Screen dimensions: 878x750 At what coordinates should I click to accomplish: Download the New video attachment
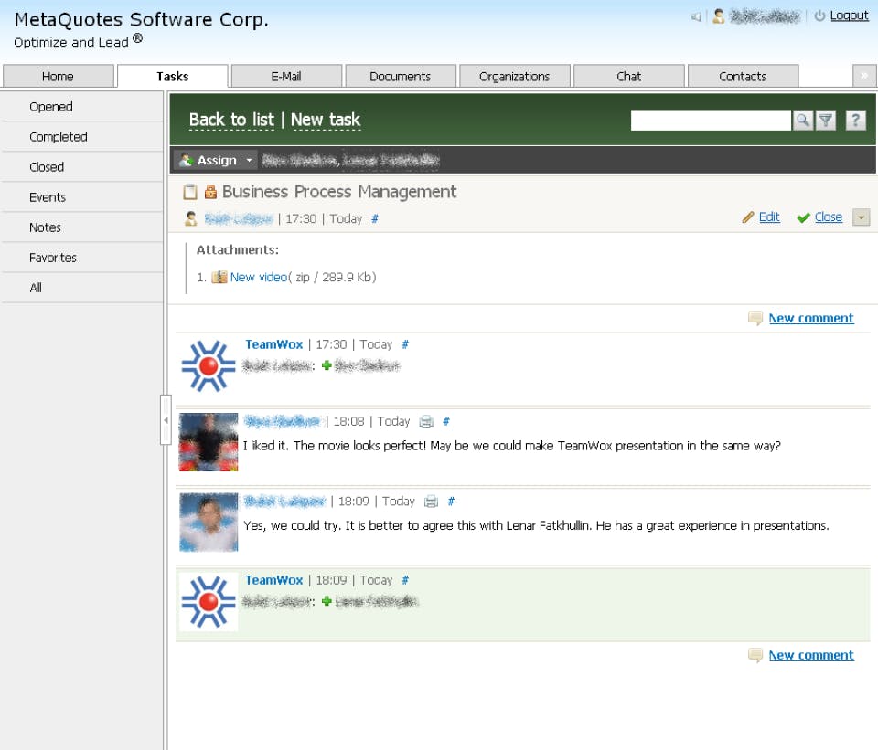(259, 278)
